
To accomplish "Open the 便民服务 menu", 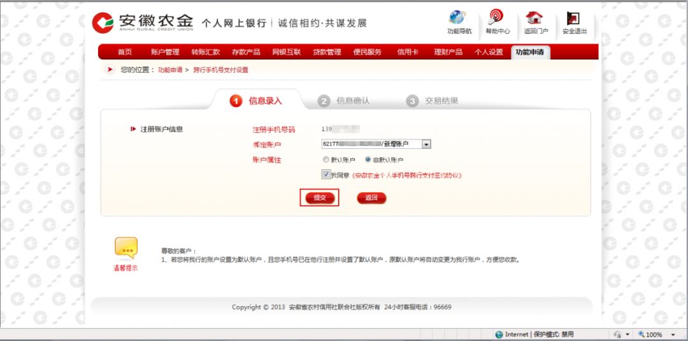I will [368, 52].
